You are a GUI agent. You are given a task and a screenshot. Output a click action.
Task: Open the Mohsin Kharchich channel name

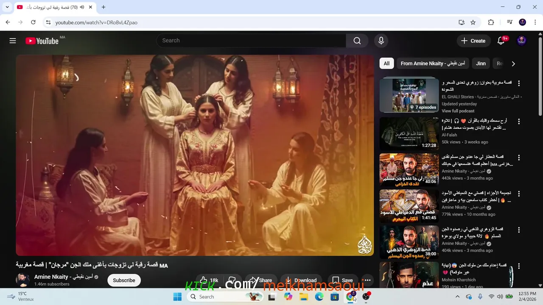tap(459, 280)
